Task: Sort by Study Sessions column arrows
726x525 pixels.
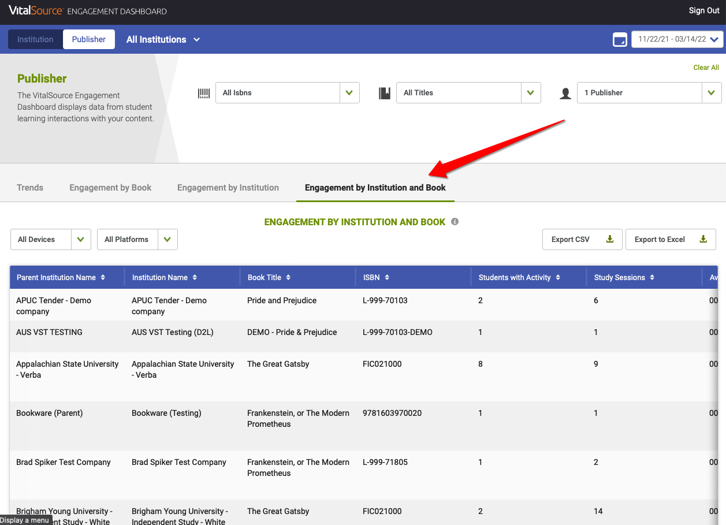Action: [652, 278]
